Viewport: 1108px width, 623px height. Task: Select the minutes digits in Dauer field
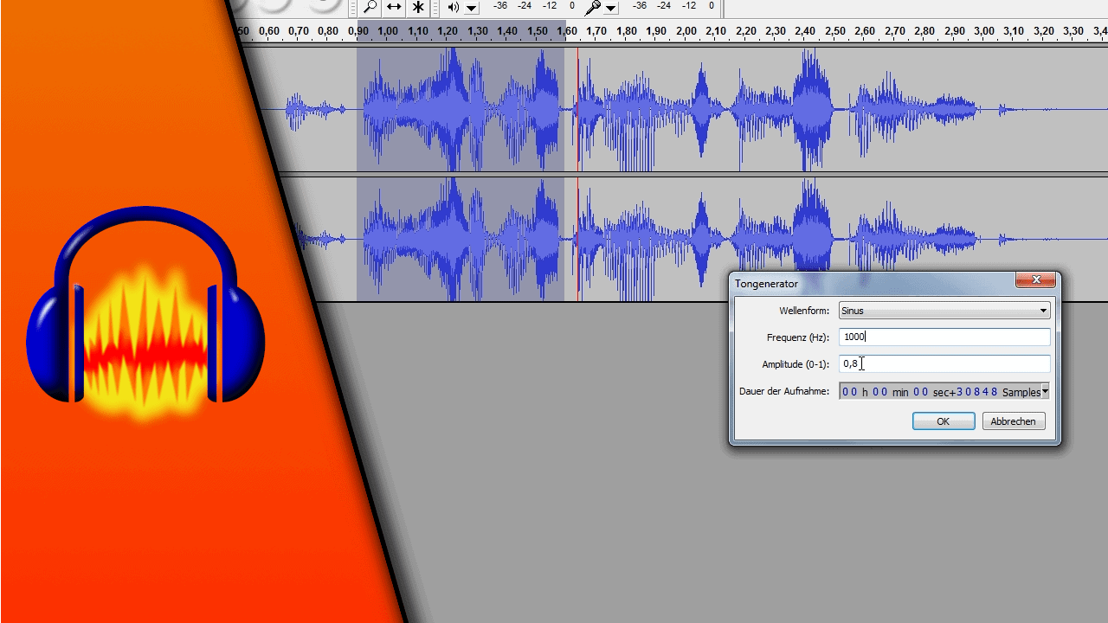[x=880, y=392]
